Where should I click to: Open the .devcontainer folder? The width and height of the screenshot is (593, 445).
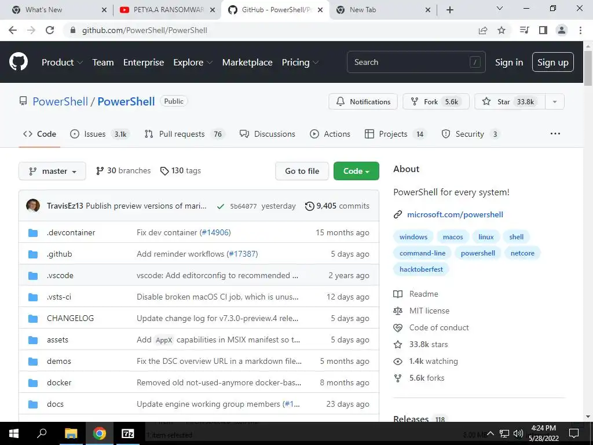(x=71, y=232)
